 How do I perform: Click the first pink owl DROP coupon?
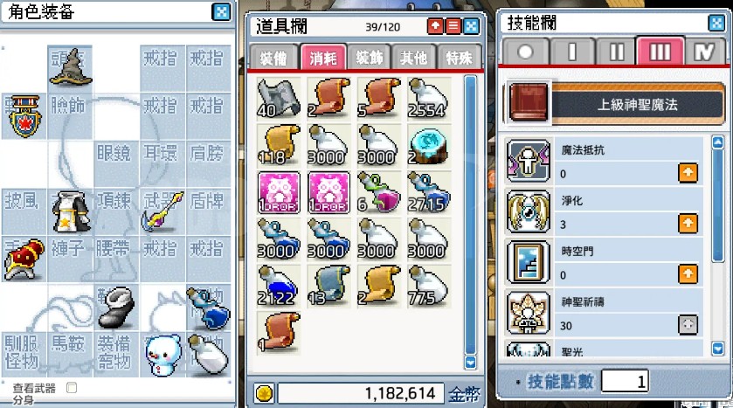coord(279,192)
